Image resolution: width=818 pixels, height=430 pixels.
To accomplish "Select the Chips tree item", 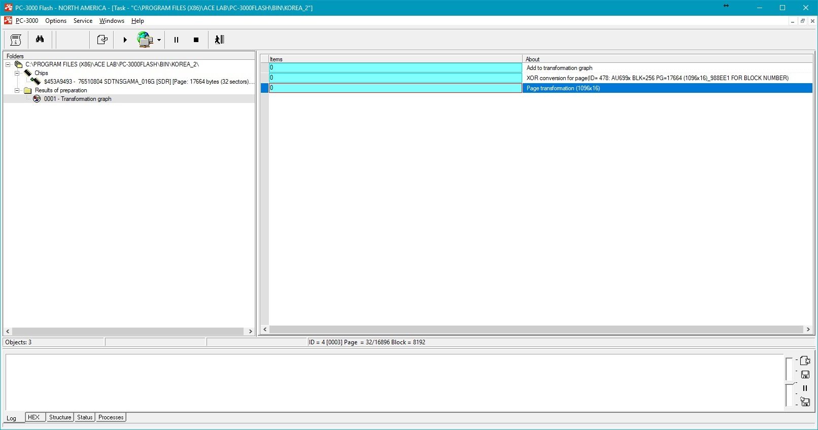I will [x=41, y=73].
